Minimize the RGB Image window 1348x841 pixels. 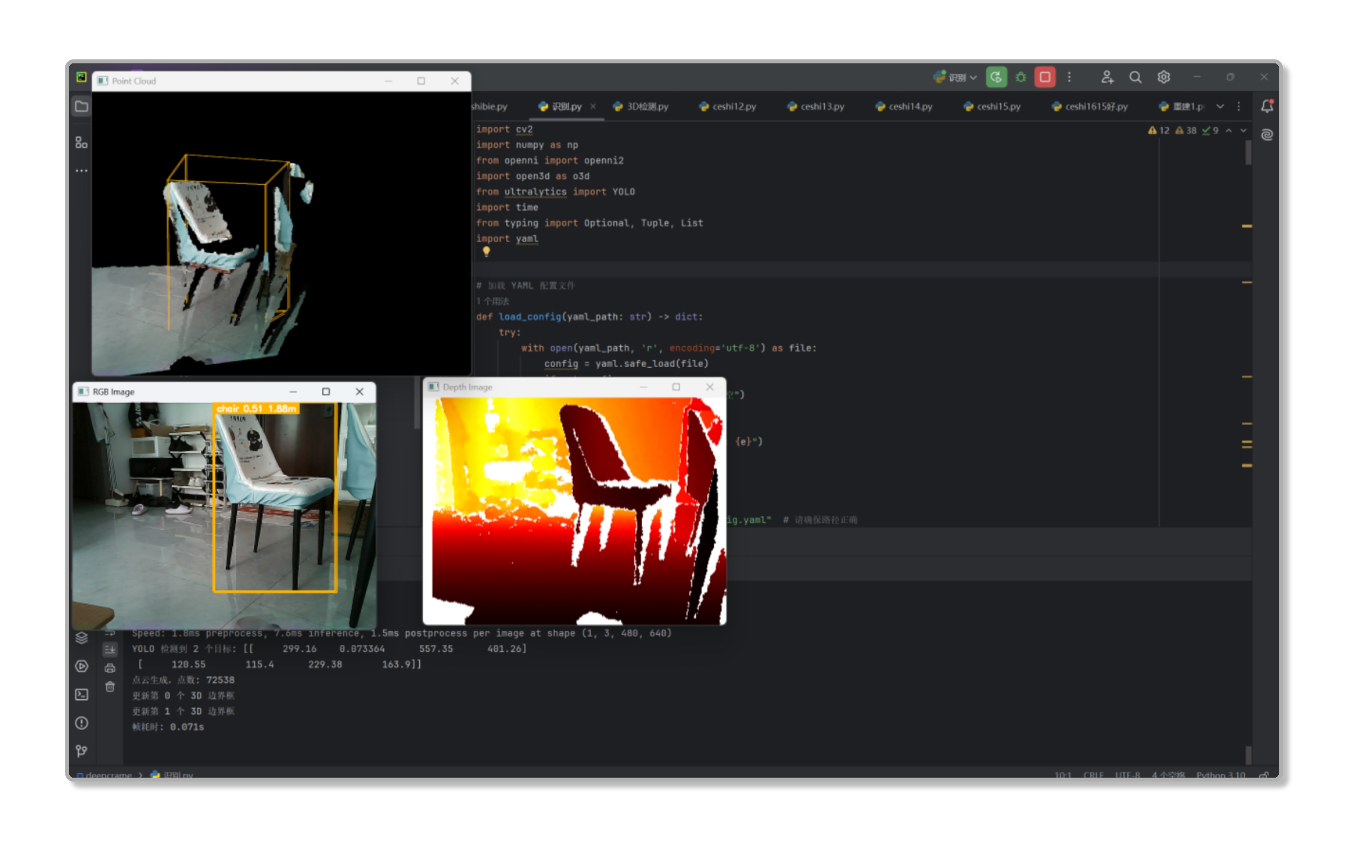[293, 391]
